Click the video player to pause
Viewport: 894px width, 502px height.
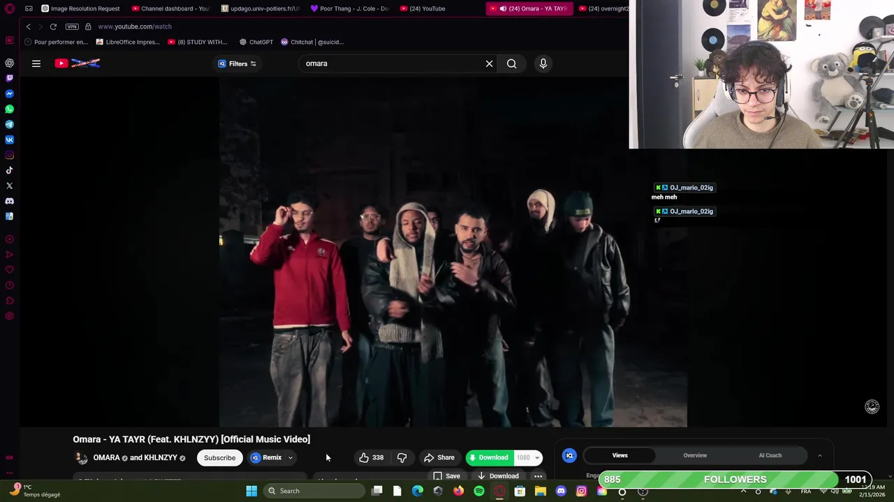coord(453,251)
